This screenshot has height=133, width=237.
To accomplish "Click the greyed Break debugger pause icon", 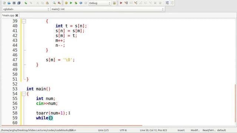I will click(155, 3).
